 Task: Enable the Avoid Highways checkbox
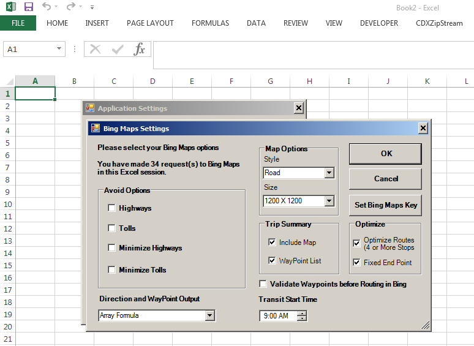[x=111, y=208]
